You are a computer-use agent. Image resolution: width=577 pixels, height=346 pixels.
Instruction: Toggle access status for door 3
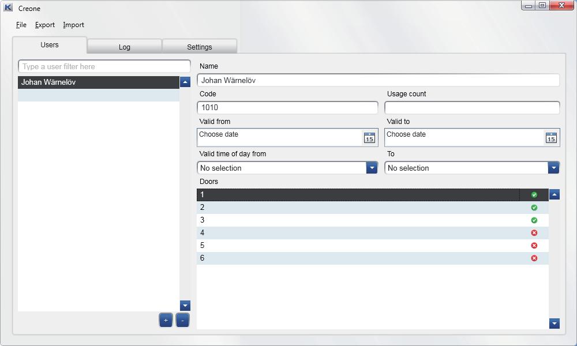click(x=534, y=220)
